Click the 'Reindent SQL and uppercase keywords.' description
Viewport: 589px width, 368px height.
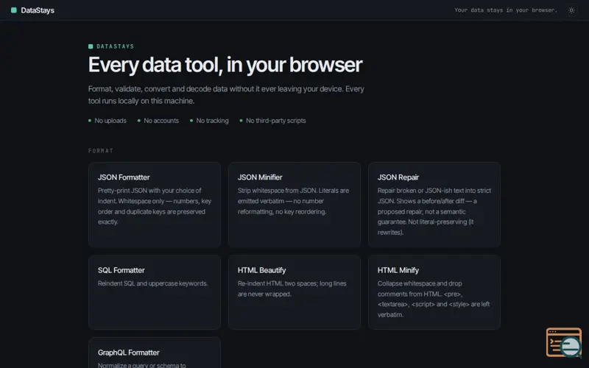point(153,283)
